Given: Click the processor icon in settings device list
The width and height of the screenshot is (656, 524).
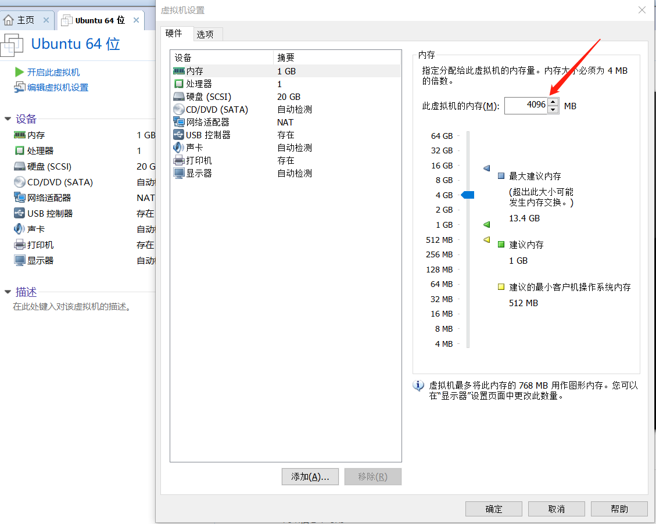Looking at the screenshot, I should point(178,84).
